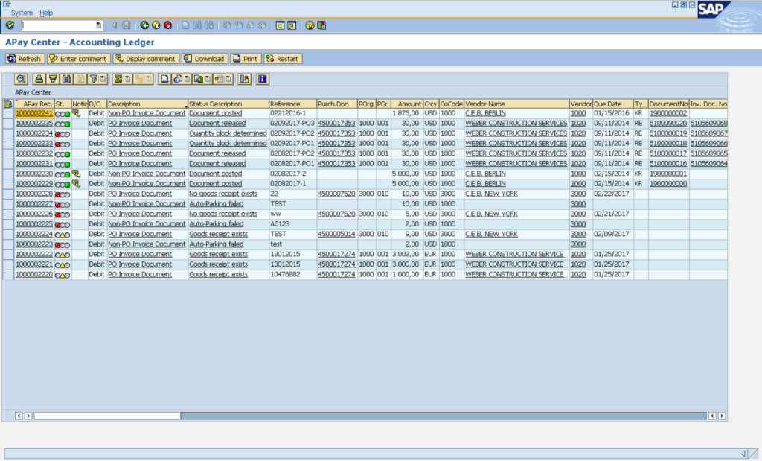The width and height of the screenshot is (762, 461).
Task: Click the green Back arrow icon
Action: tap(144, 25)
